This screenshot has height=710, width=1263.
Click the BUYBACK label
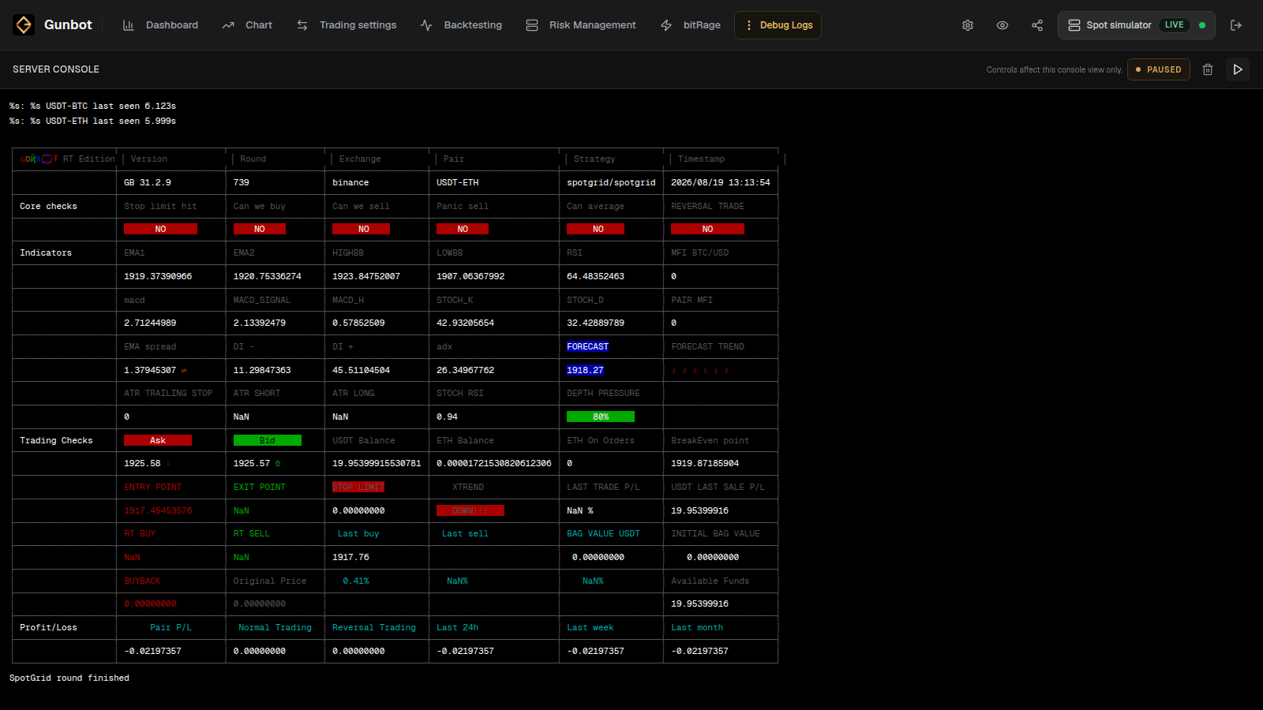pos(142,581)
